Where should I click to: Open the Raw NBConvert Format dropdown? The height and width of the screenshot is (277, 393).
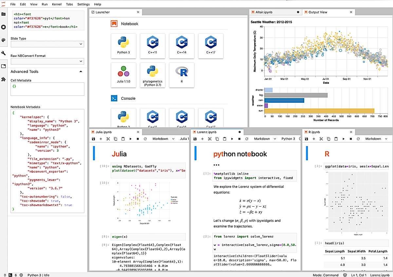pyautogui.click(x=47, y=61)
